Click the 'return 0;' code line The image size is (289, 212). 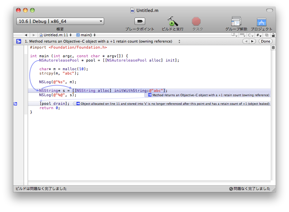pyautogui.click(x=50, y=108)
